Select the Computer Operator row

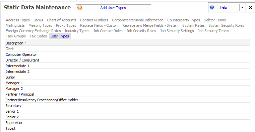tap(127, 54)
